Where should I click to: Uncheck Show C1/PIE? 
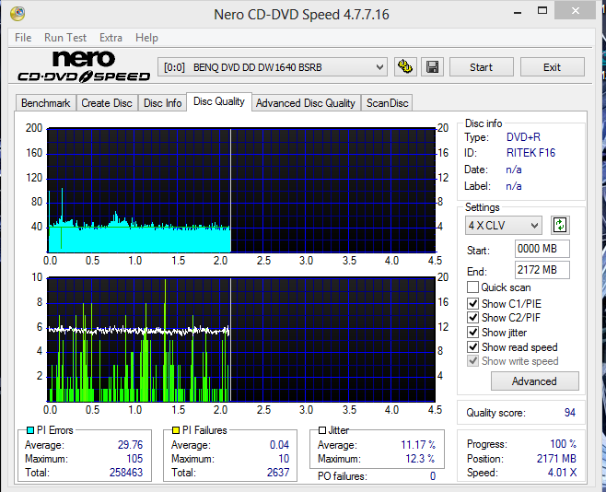[472, 304]
